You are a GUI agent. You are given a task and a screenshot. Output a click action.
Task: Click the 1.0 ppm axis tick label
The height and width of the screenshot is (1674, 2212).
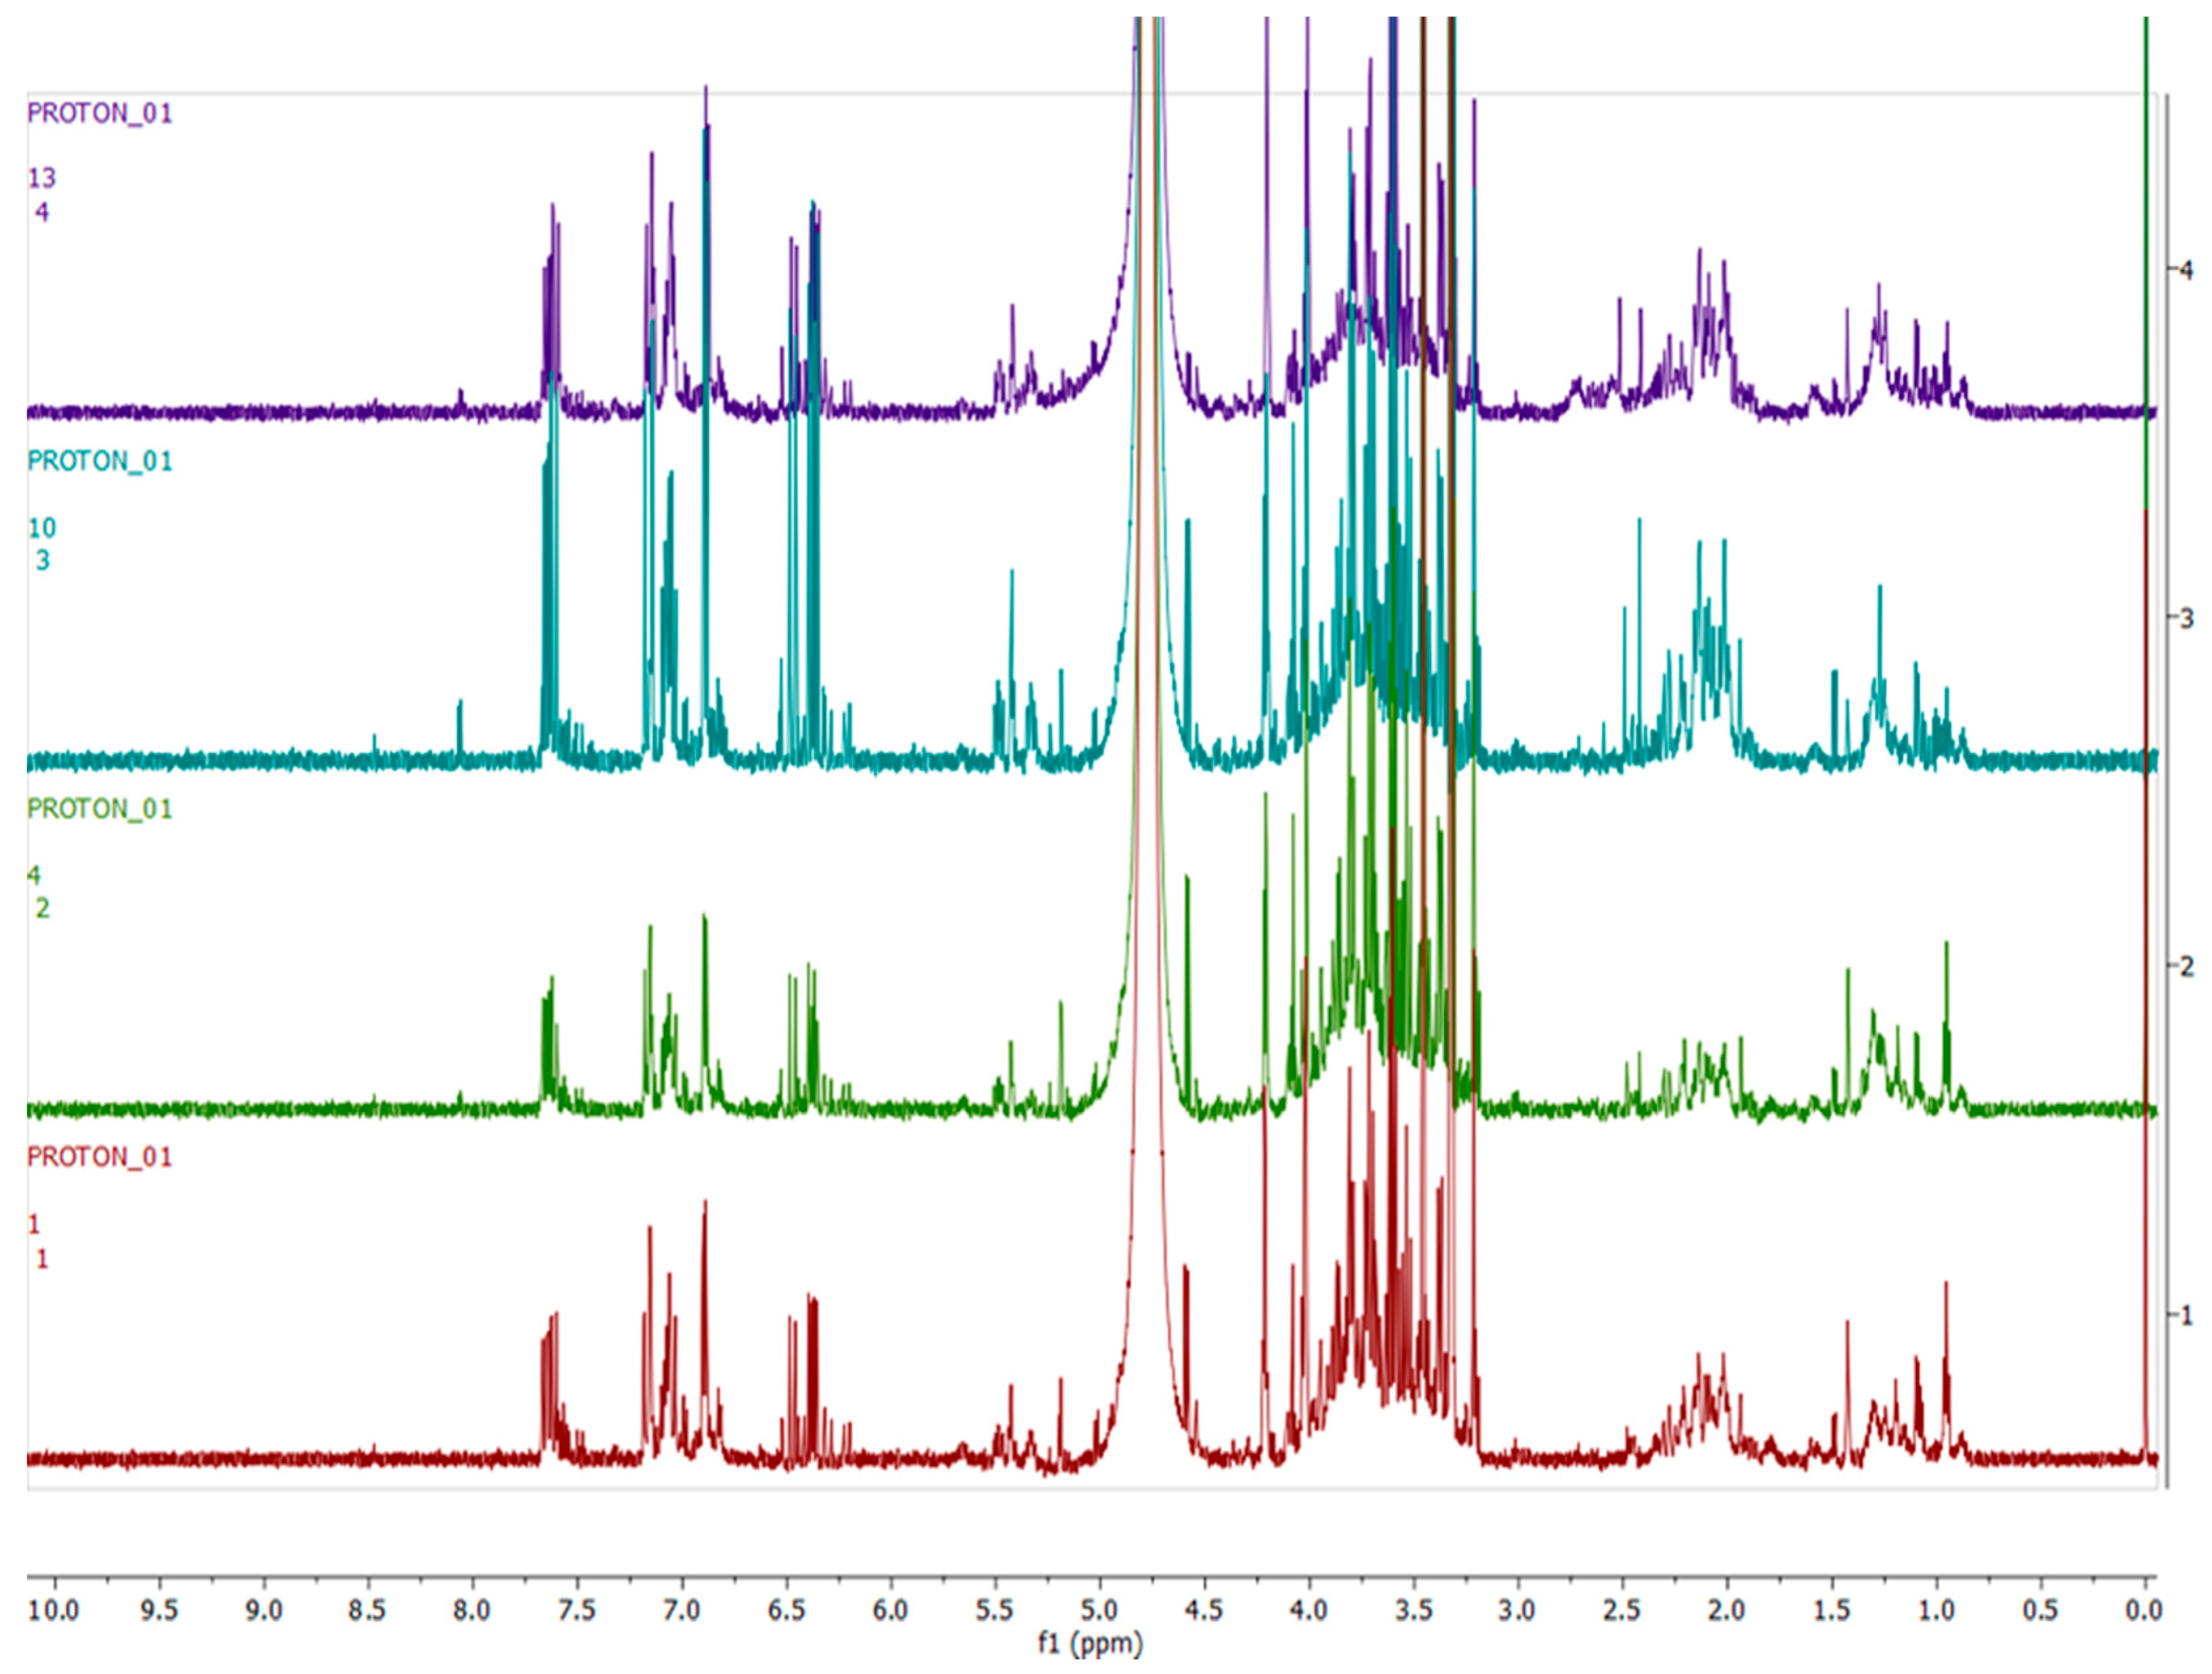[x=1936, y=1611]
